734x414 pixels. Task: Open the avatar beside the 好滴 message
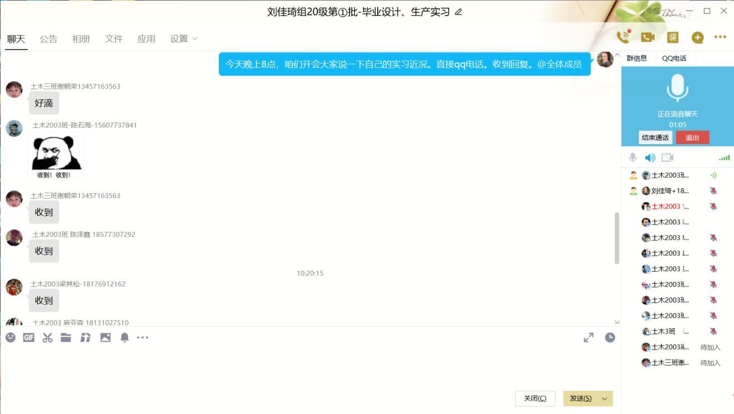(x=14, y=89)
